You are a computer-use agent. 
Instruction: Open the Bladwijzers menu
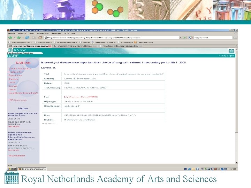56,33
